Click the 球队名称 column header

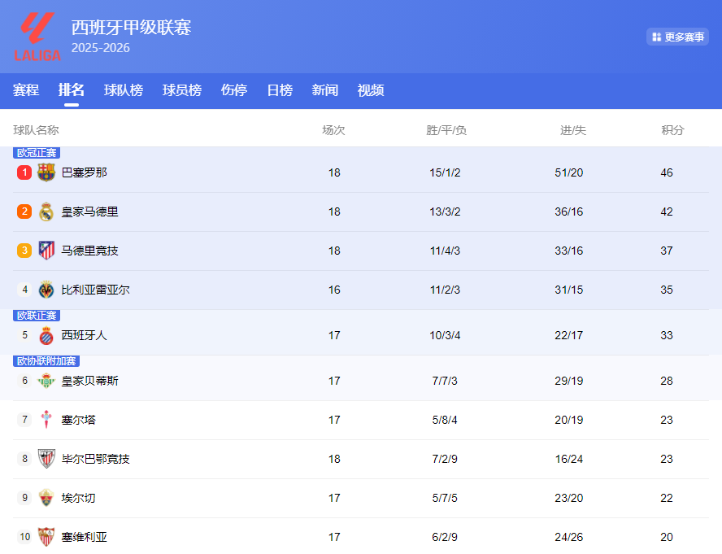point(36,130)
